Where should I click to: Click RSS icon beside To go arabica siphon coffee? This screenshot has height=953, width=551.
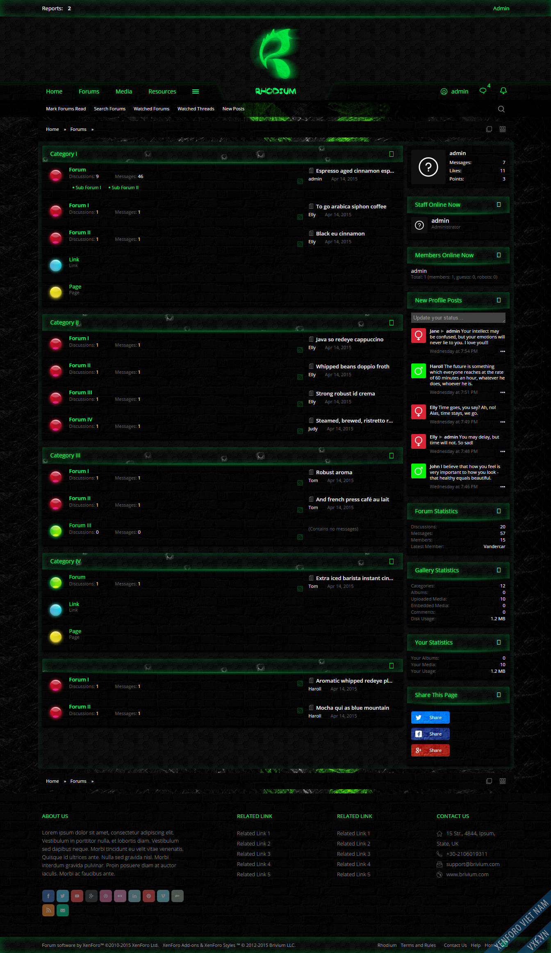point(300,217)
